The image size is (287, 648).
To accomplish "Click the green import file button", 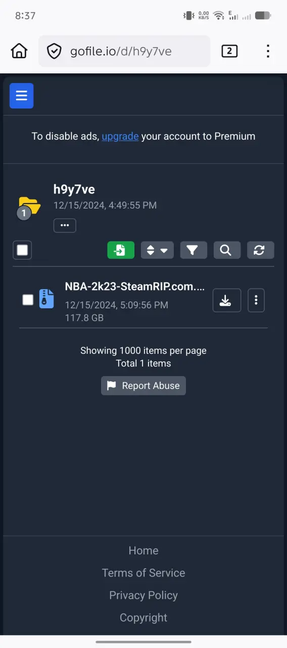I will pyautogui.click(x=121, y=250).
